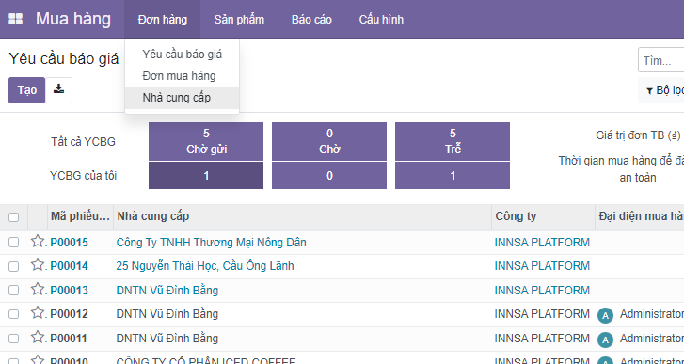Toggle favorite star for P00013
Screen dimensions: 684x364
[x=38, y=290]
